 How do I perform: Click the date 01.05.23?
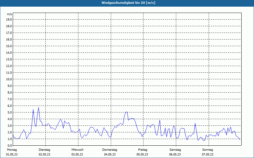[12, 155]
